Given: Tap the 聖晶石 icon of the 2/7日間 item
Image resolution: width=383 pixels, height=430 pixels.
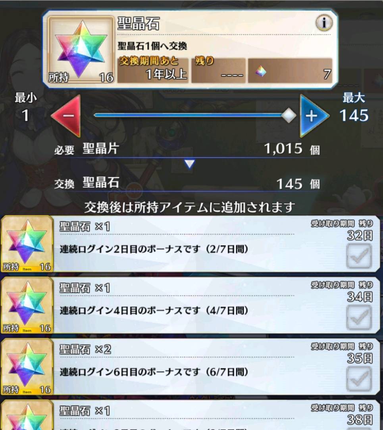Looking at the screenshot, I should point(27,244).
